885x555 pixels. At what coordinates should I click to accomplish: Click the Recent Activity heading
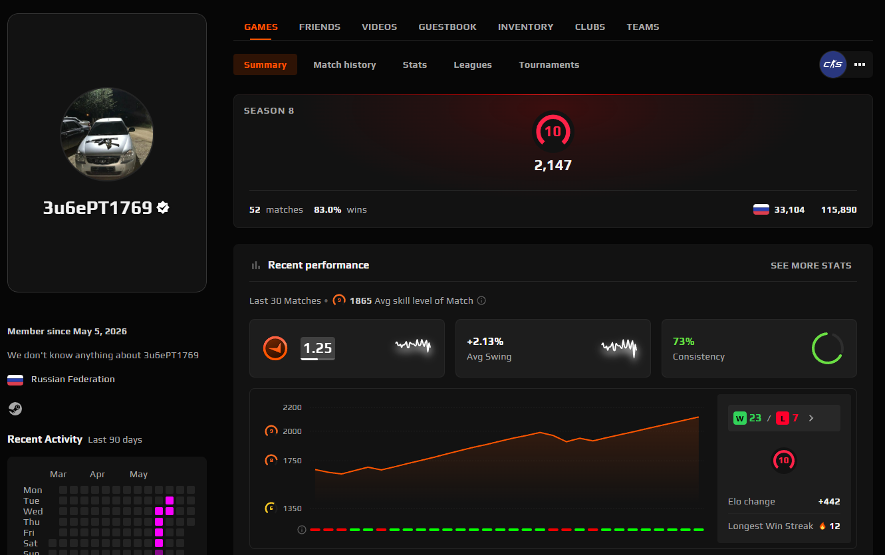45,439
